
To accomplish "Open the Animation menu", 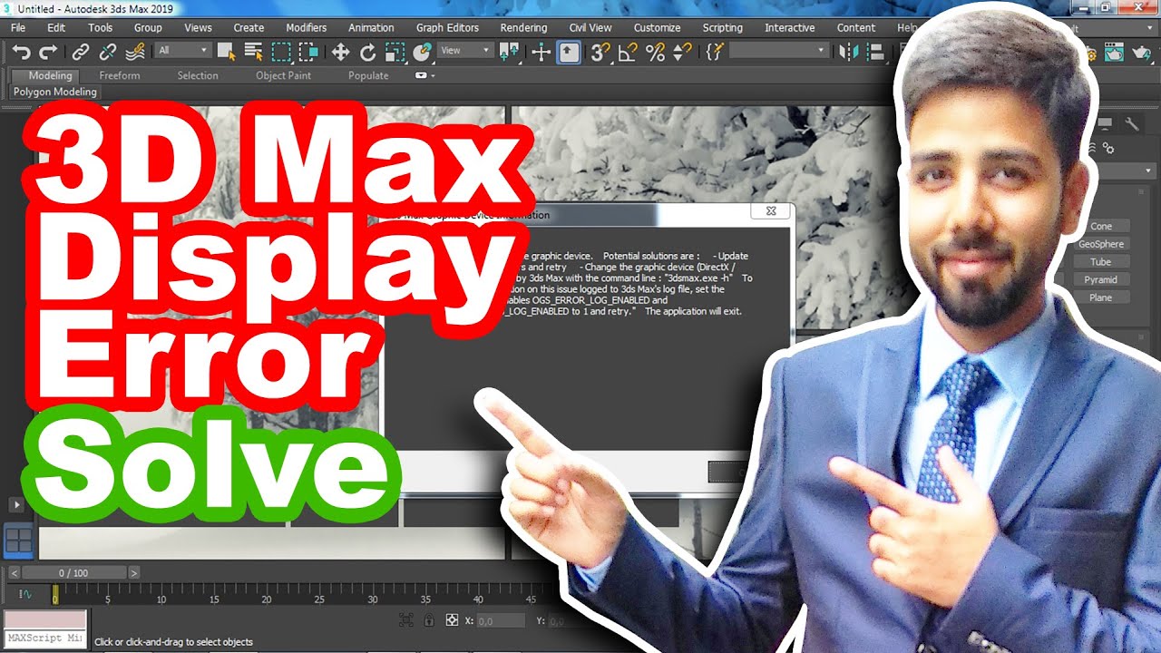I will pyautogui.click(x=371, y=28).
